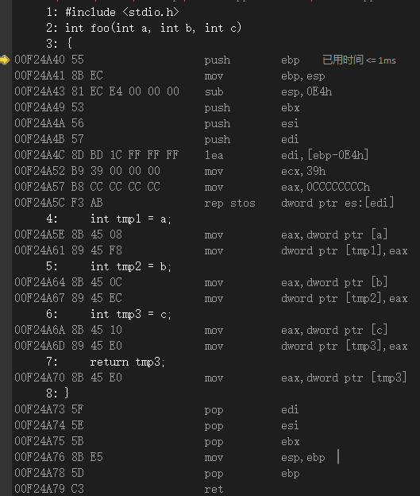Click breakpoint margin beside mov ecx,39h line
Screen dimensions: 420x496
click(6, 171)
